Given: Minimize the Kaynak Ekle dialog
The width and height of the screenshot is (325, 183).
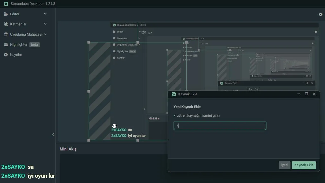Looking at the screenshot, I should click(299, 94).
